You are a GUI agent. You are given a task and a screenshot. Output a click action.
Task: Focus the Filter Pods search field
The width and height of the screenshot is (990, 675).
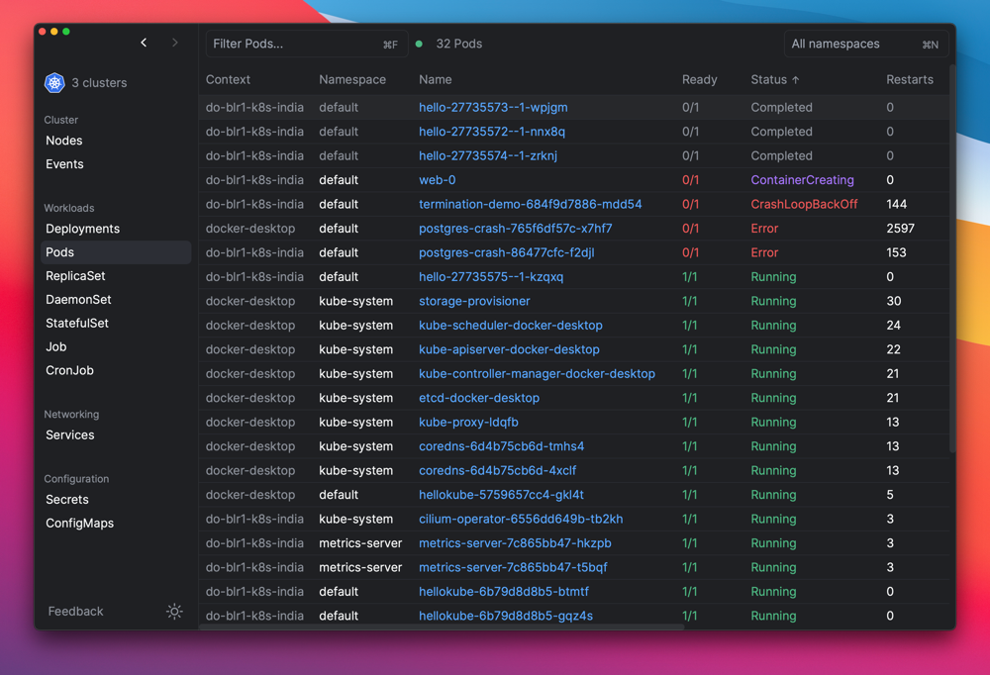coord(306,45)
